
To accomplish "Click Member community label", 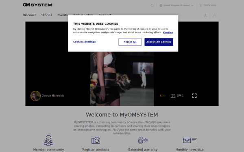I will [x=48, y=150].
